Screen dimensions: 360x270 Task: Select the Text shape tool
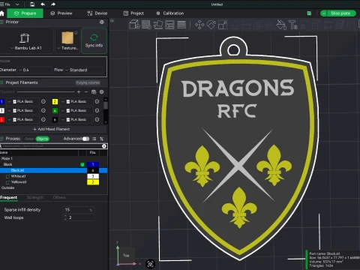pyautogui.click(x=292, y=25)
